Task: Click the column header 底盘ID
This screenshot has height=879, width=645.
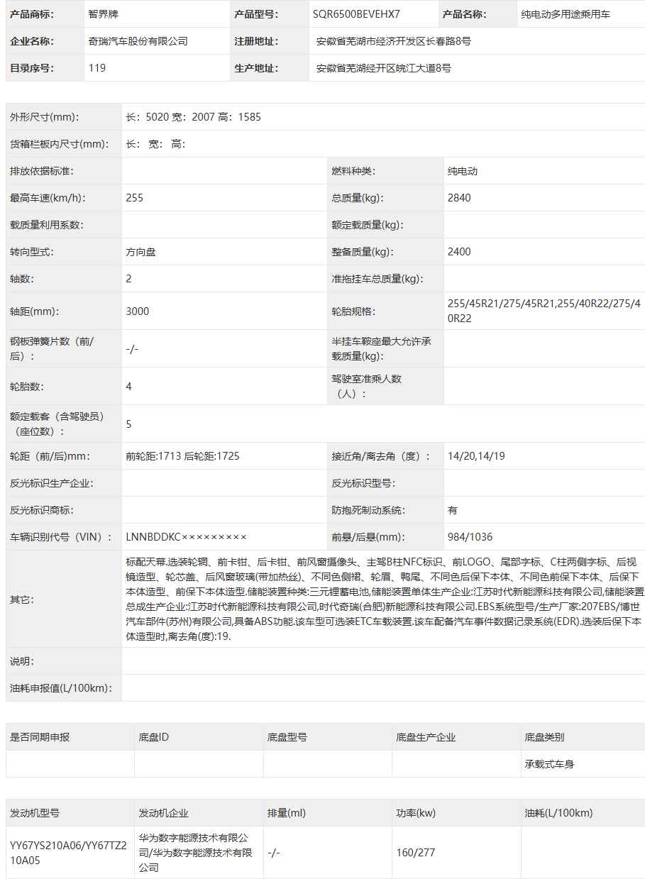Action: point(154,737)
